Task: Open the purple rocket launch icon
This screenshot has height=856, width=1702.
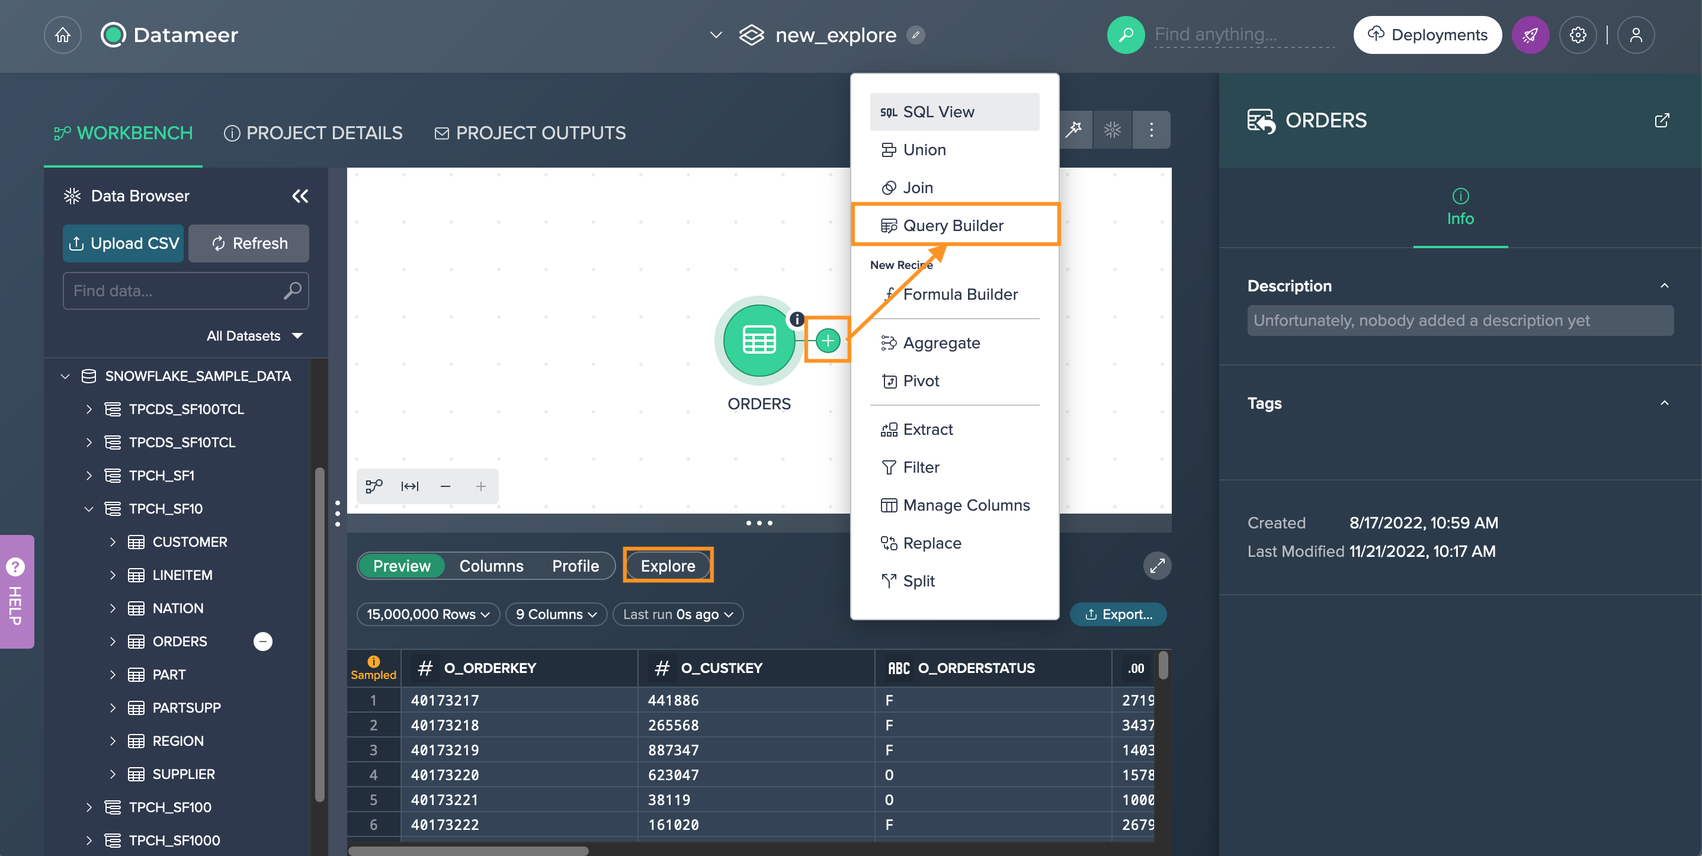Action: pos(1530,35)
